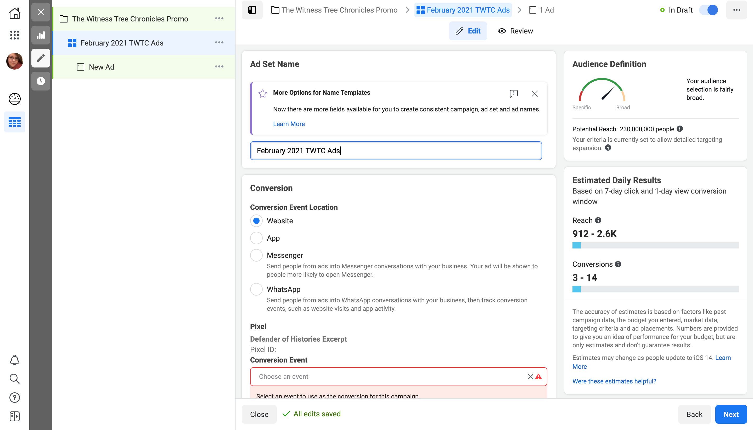Screen dimensions: 753x430
Task: Open options menu for New Ad
Action: pyautogui.click(x=219, y=67)
